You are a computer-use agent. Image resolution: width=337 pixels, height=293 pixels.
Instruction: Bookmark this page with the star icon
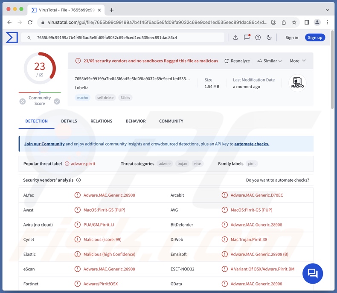[294, 22]
